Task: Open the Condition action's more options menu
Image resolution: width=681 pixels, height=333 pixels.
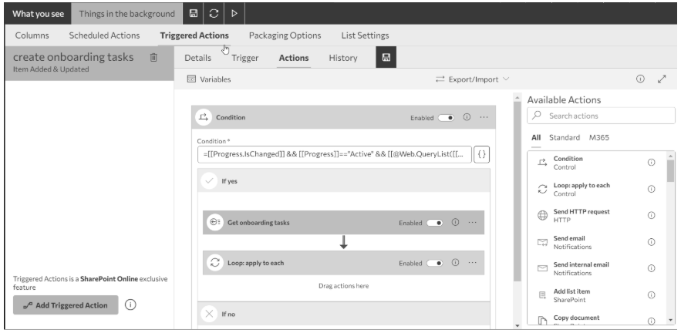Action: click(x=484, y=117)
